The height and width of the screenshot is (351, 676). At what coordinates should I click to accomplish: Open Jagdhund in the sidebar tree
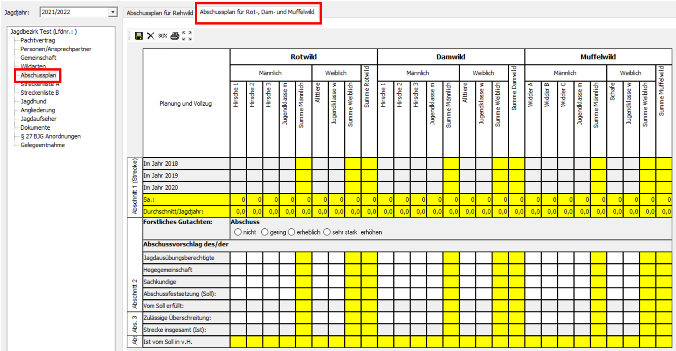click(33, 101)
